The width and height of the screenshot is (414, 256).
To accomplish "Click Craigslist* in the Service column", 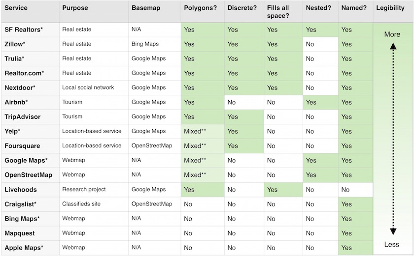I will tap(20, 204).
